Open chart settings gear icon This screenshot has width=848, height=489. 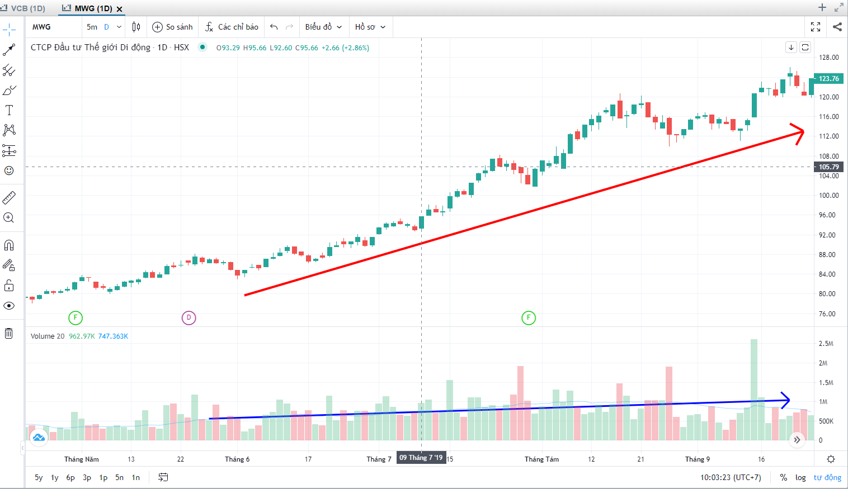tap(831, 459)
